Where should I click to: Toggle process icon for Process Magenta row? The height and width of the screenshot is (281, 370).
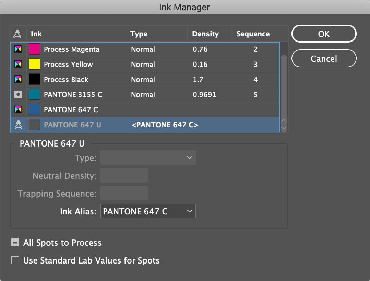tap(18, 49)
